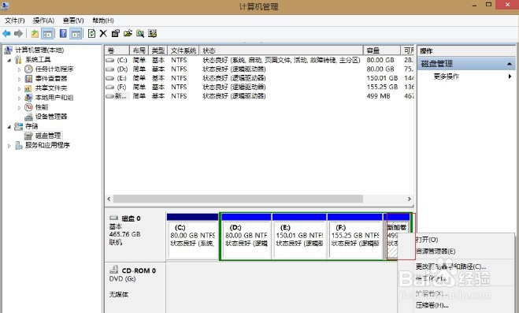Viewport: 519px width, 313px height.
Task: Choose 打开(O) in the context menu
Action: [427, 240]
